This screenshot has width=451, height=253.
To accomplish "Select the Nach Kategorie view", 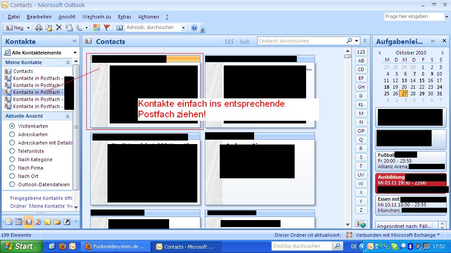I will pyautogui.click(x=12, y=159).
